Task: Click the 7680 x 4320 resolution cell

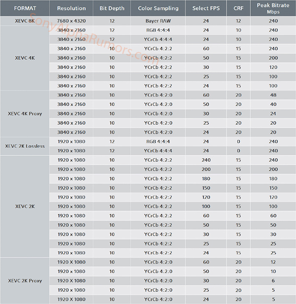Action: 71,21
